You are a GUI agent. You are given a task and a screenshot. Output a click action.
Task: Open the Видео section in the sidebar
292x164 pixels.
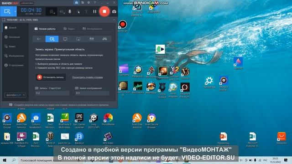(x=10, y=46)
